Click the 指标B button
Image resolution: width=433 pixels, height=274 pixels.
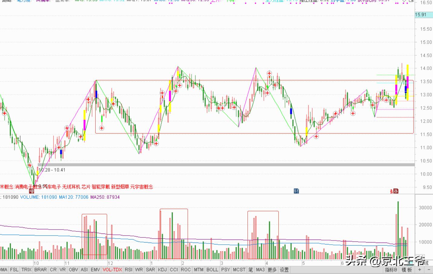click(x=391, y=270)
